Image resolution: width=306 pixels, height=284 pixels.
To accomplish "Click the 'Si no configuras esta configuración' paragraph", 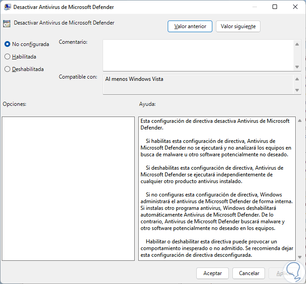I will (216, 211).
